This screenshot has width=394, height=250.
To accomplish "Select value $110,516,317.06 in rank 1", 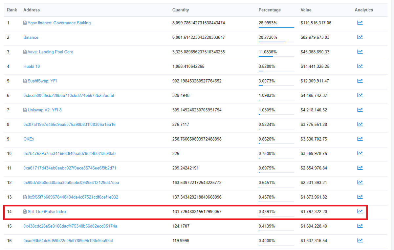I will click(x=316, y=23).
